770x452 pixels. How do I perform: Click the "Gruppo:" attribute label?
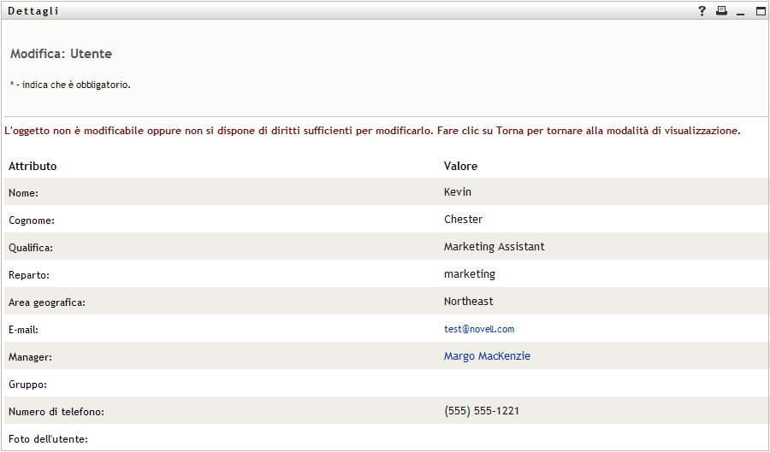pos(28,384)
